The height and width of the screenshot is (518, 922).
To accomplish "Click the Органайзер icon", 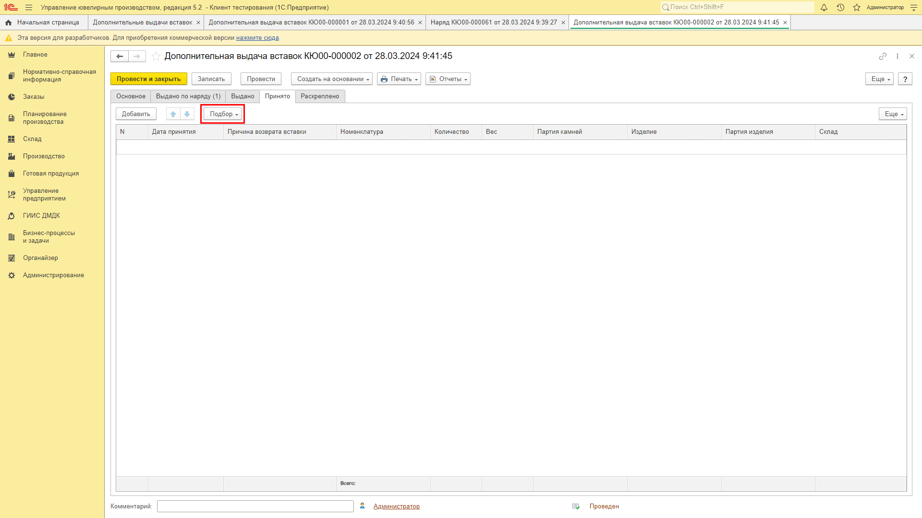I will pyautogui.click(x=12, y=258).
